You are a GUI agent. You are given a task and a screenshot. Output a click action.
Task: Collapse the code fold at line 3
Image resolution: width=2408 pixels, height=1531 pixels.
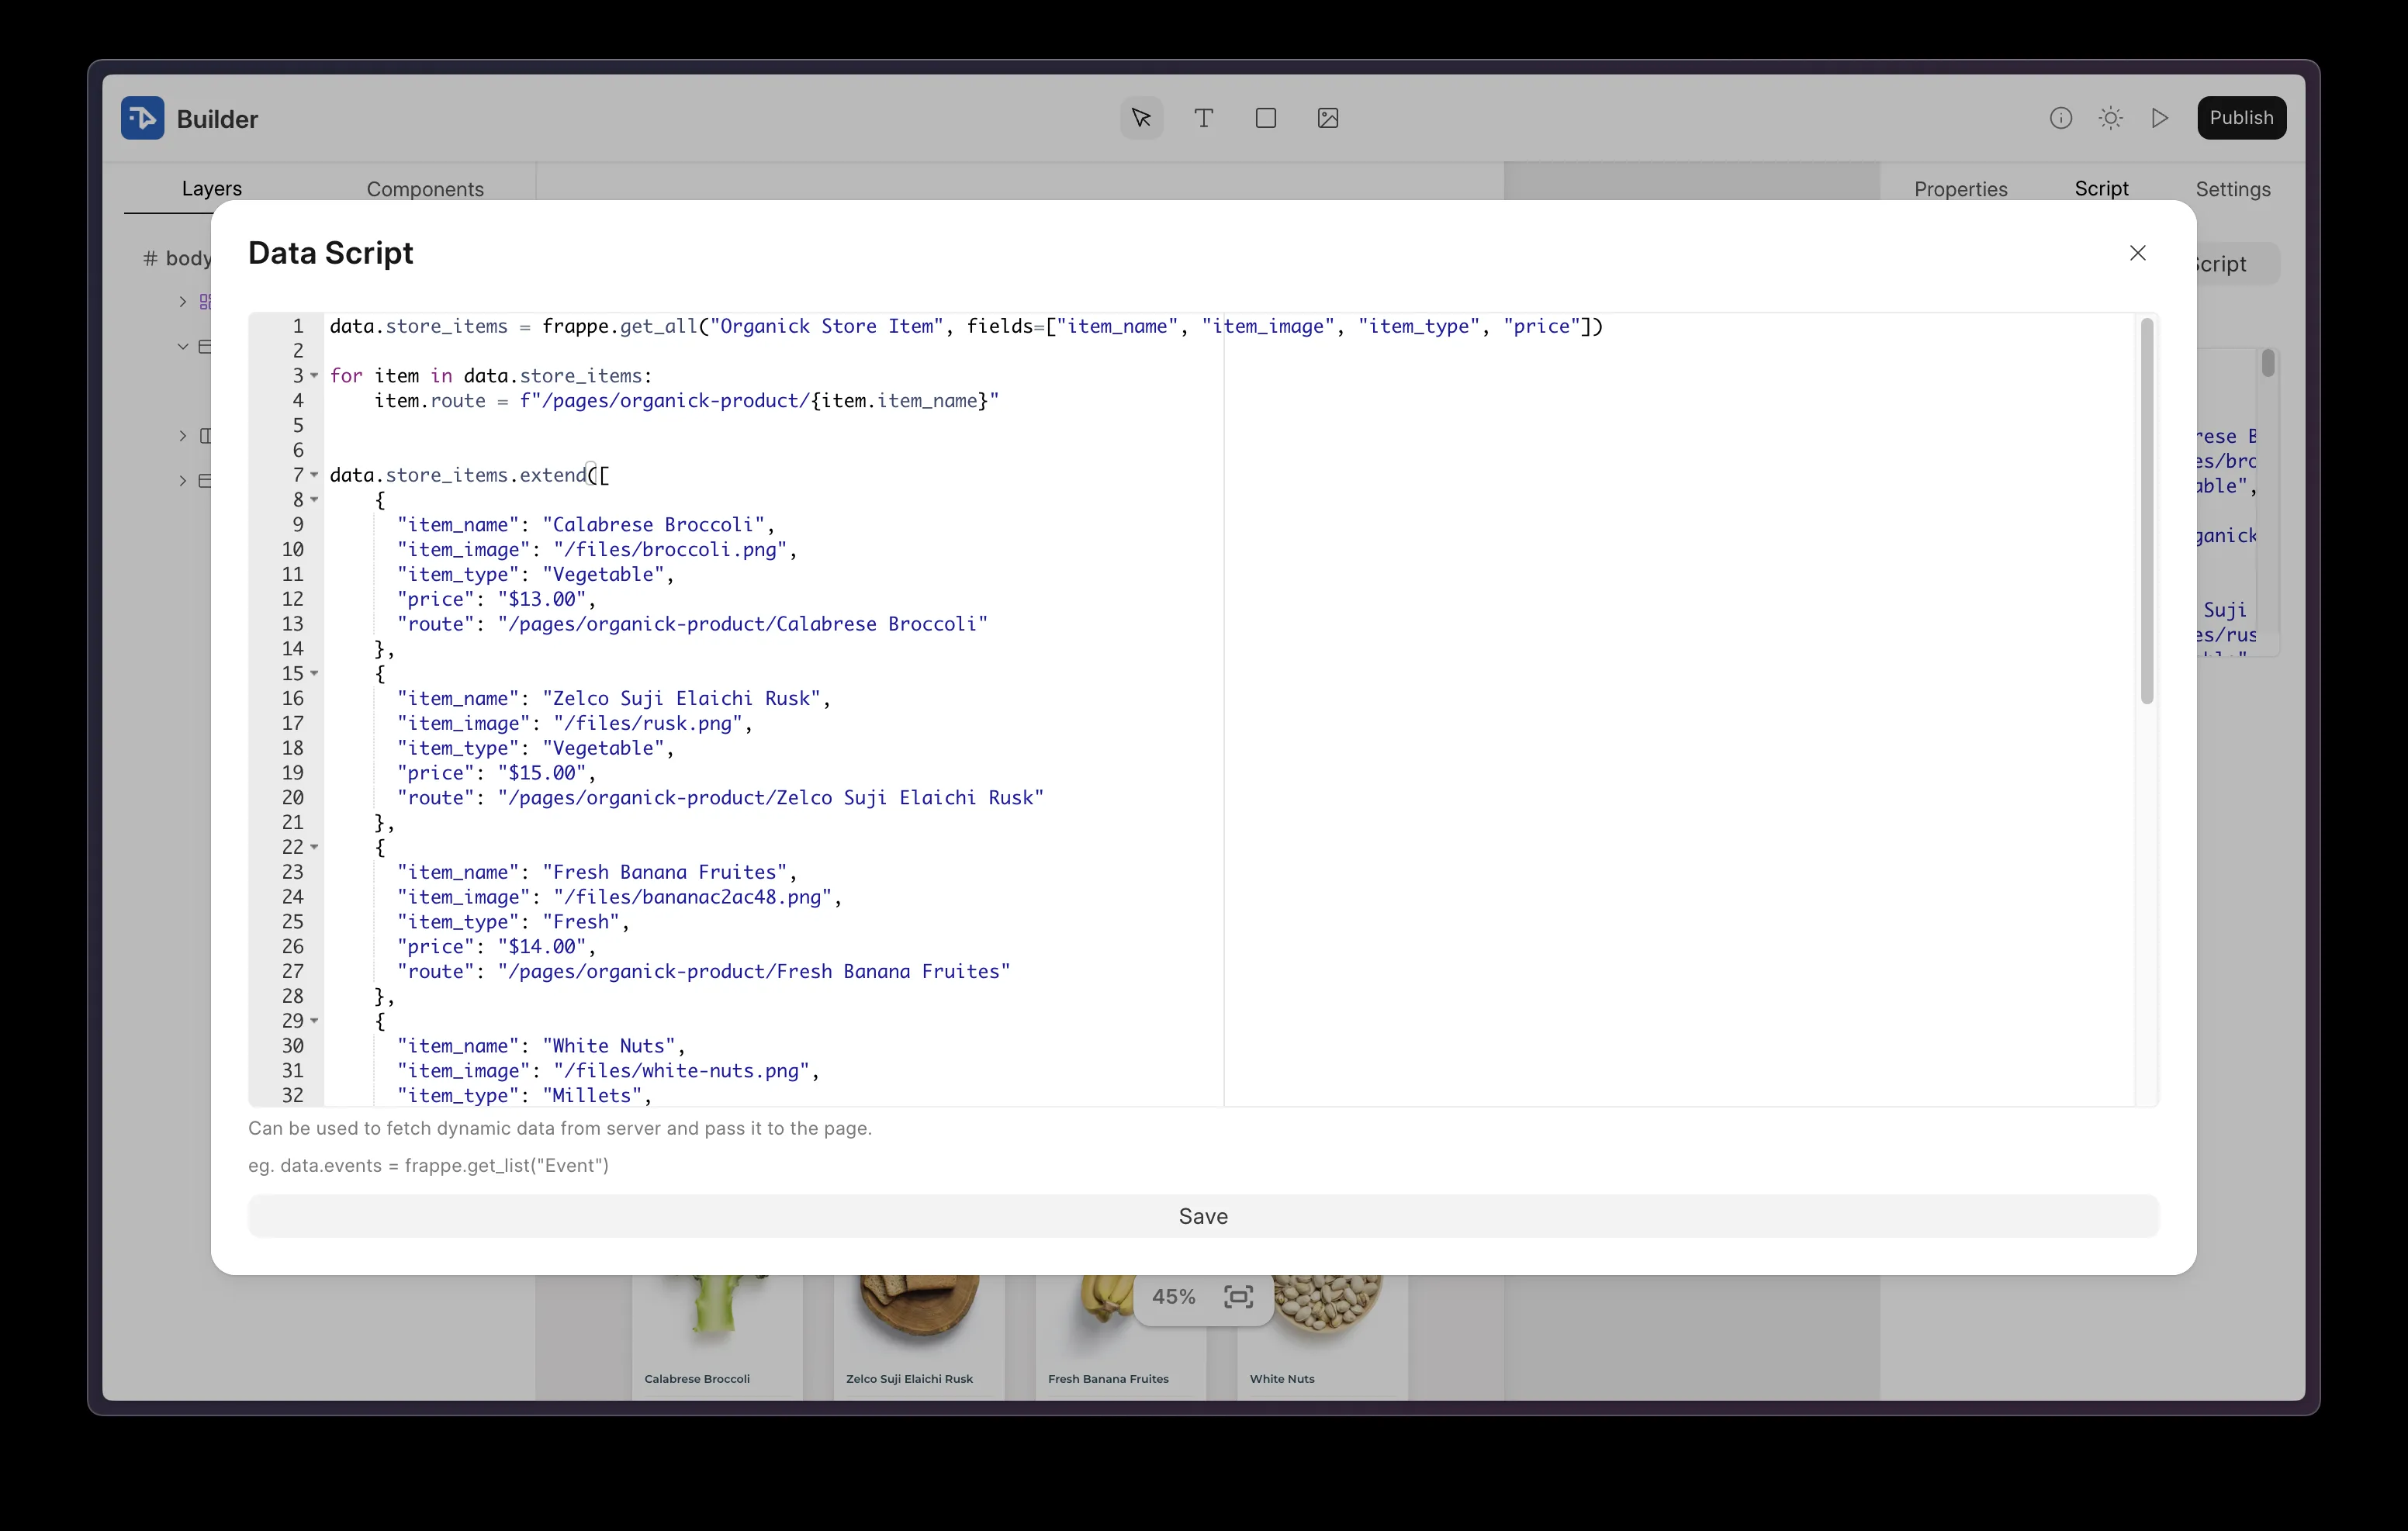coord(313,376)
